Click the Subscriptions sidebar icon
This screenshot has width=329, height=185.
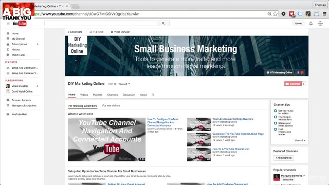click(8, 44)
